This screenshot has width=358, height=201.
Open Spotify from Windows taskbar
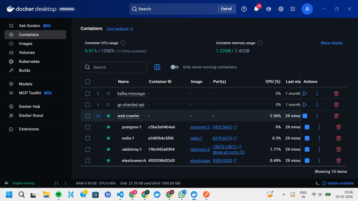coord(58,195)
